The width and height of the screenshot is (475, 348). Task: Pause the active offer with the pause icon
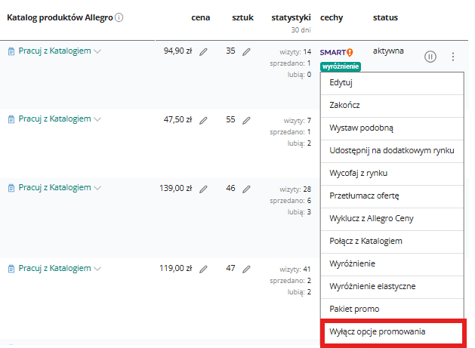tap(430, 57)
